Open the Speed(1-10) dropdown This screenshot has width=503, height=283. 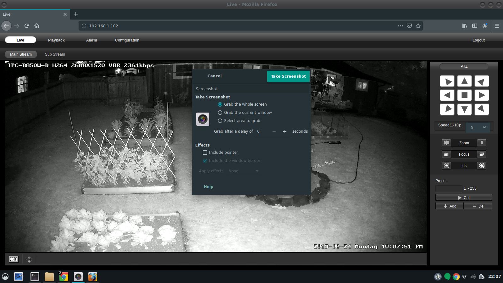478,127
